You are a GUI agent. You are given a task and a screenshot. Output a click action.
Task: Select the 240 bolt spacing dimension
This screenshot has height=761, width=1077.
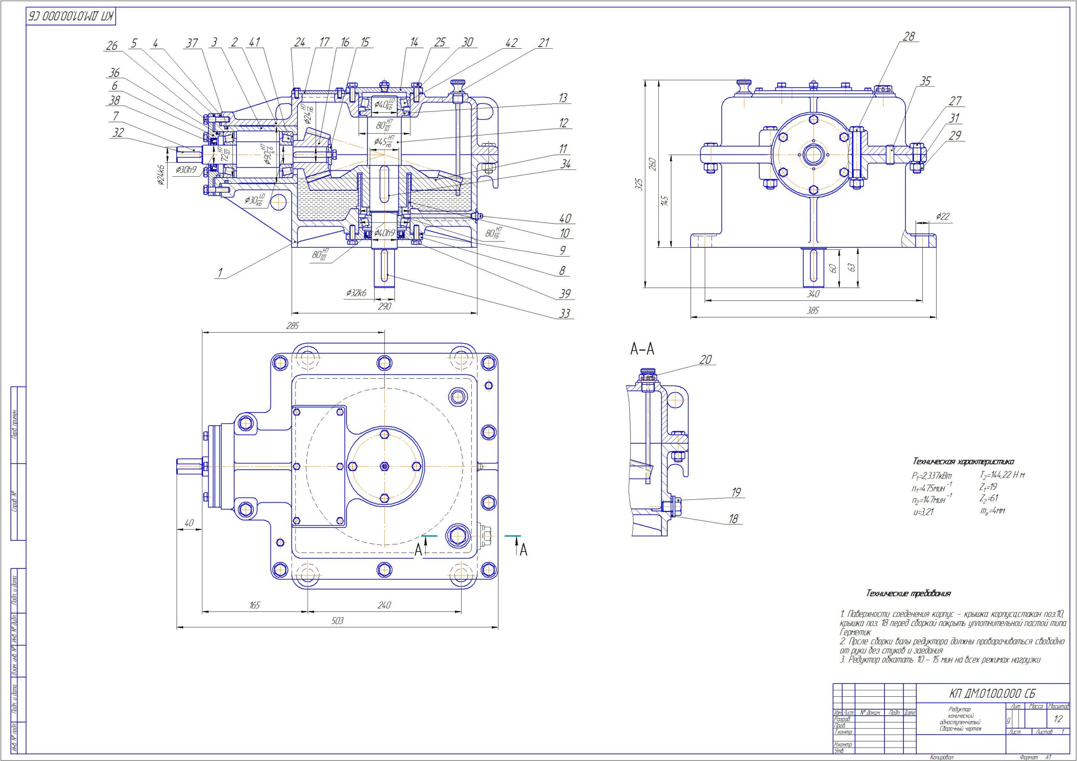click(x=384, y=605)
